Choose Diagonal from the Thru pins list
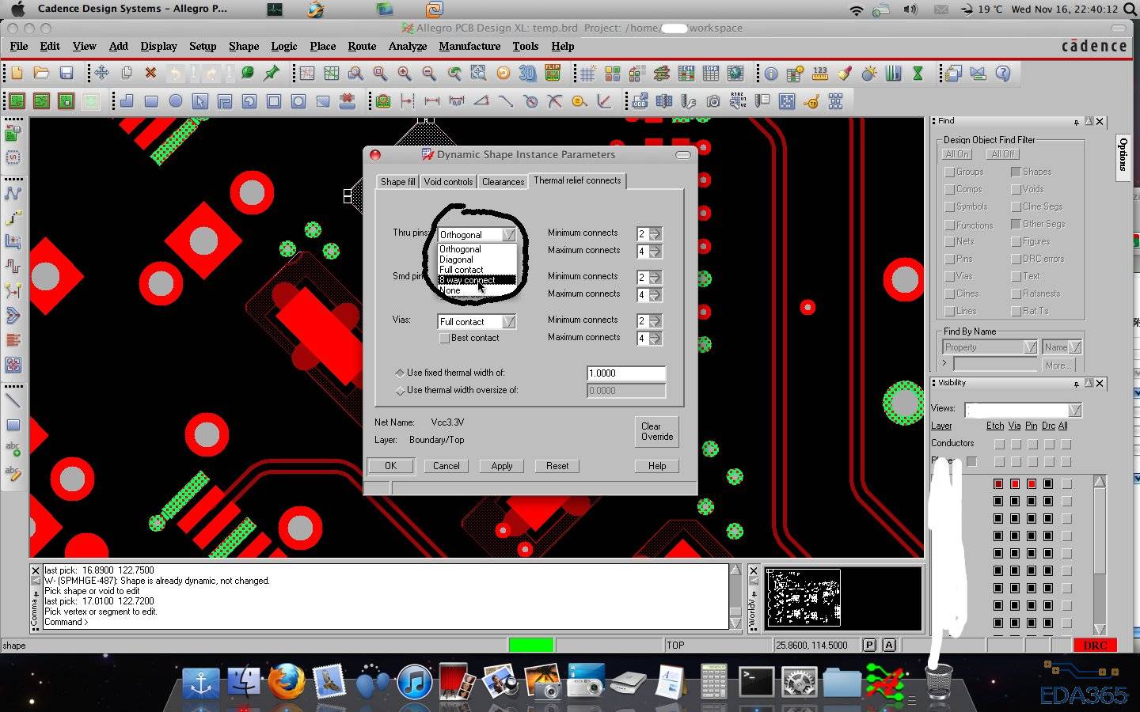This screenshot has width=1140, height=712. click(x=457, y=259)
